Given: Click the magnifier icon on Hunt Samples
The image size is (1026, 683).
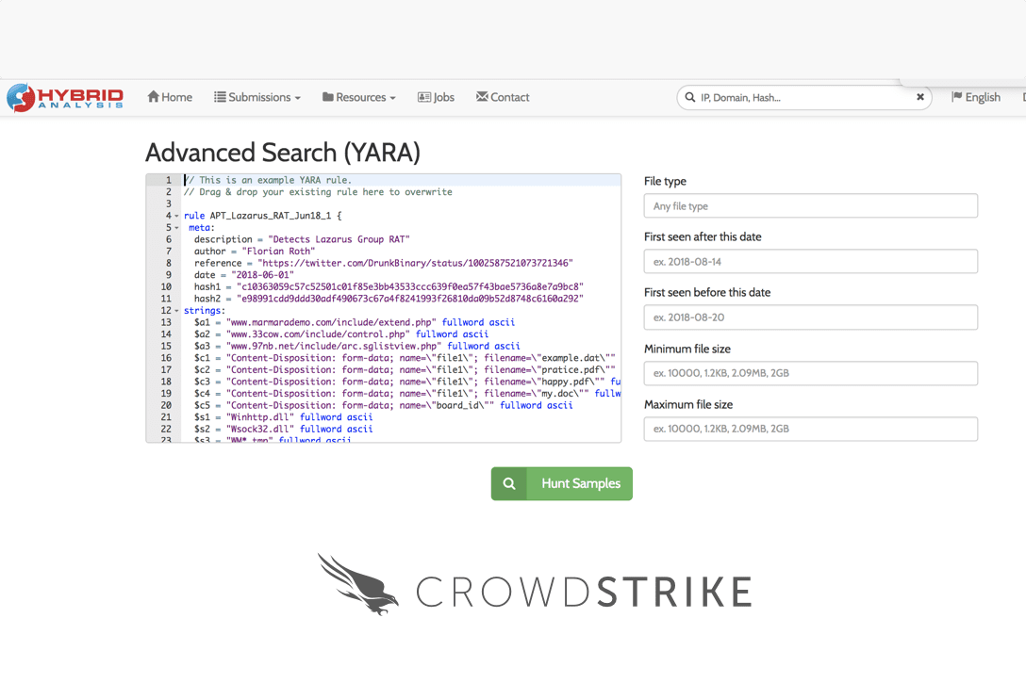Looking at the screenshot, I should coord(509,483).
